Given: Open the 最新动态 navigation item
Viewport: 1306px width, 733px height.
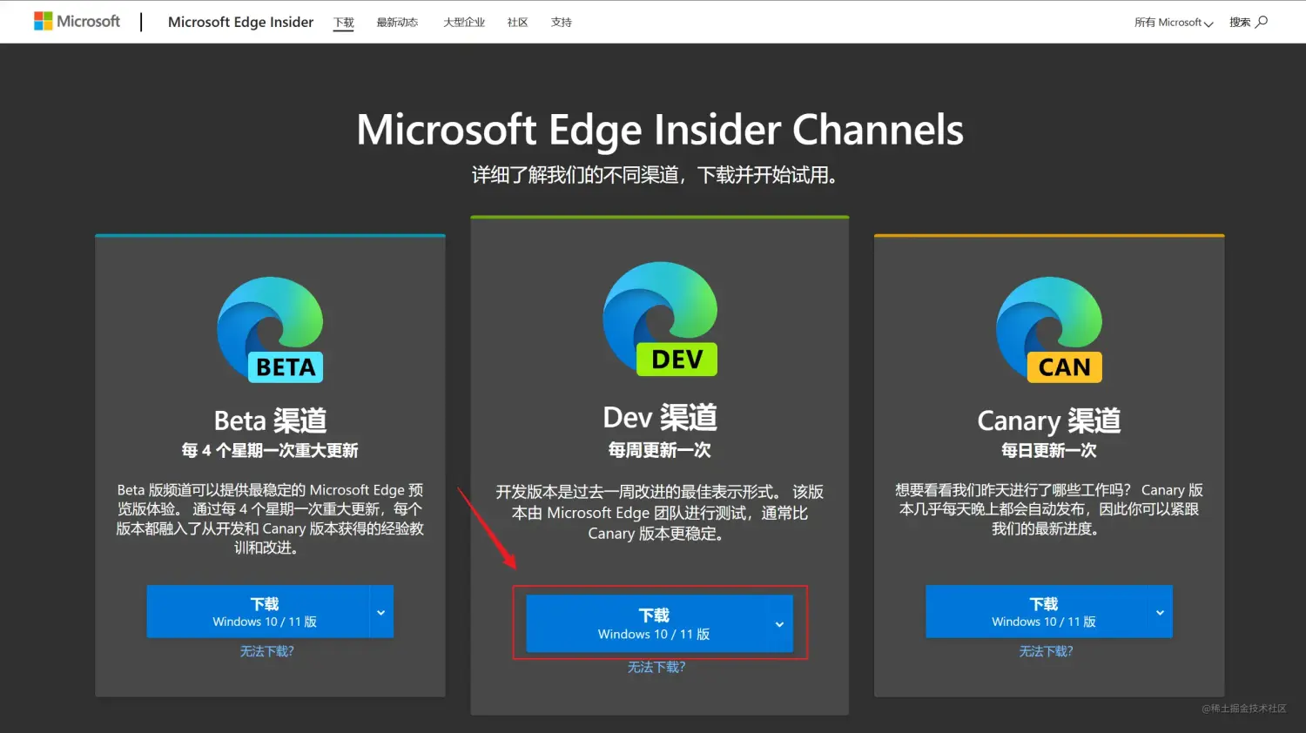Looking at the screenshot, I should tap(397, 23).
